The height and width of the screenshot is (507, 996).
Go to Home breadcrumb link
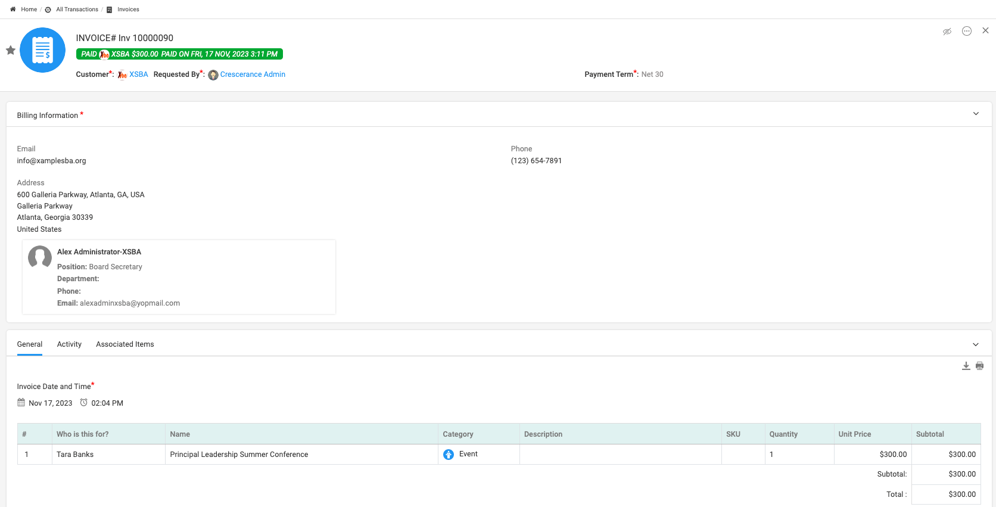[x=29, y=10]
